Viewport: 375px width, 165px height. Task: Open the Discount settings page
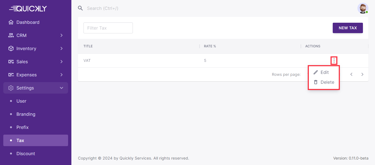click(x=26, y=154)
